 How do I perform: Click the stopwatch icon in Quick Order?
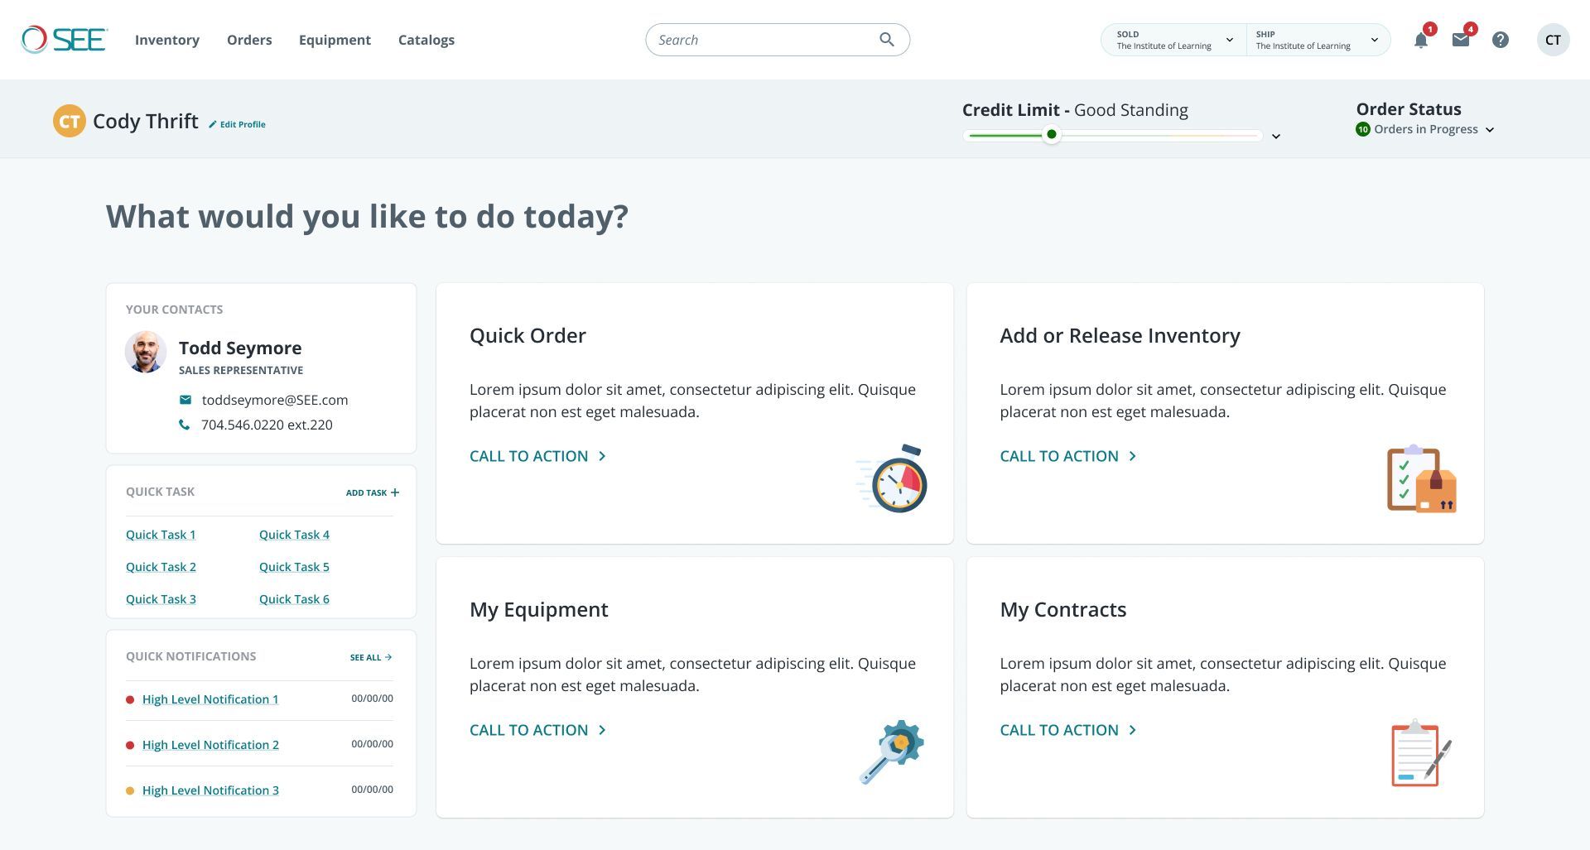point(894,480)
